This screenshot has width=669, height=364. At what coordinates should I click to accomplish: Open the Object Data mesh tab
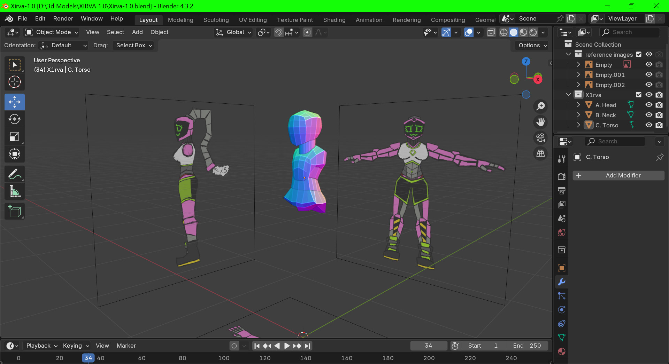click(561, 338)
